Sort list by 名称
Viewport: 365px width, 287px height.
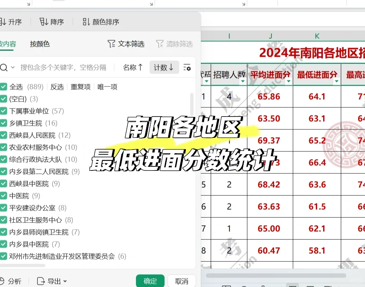[133, 67]
